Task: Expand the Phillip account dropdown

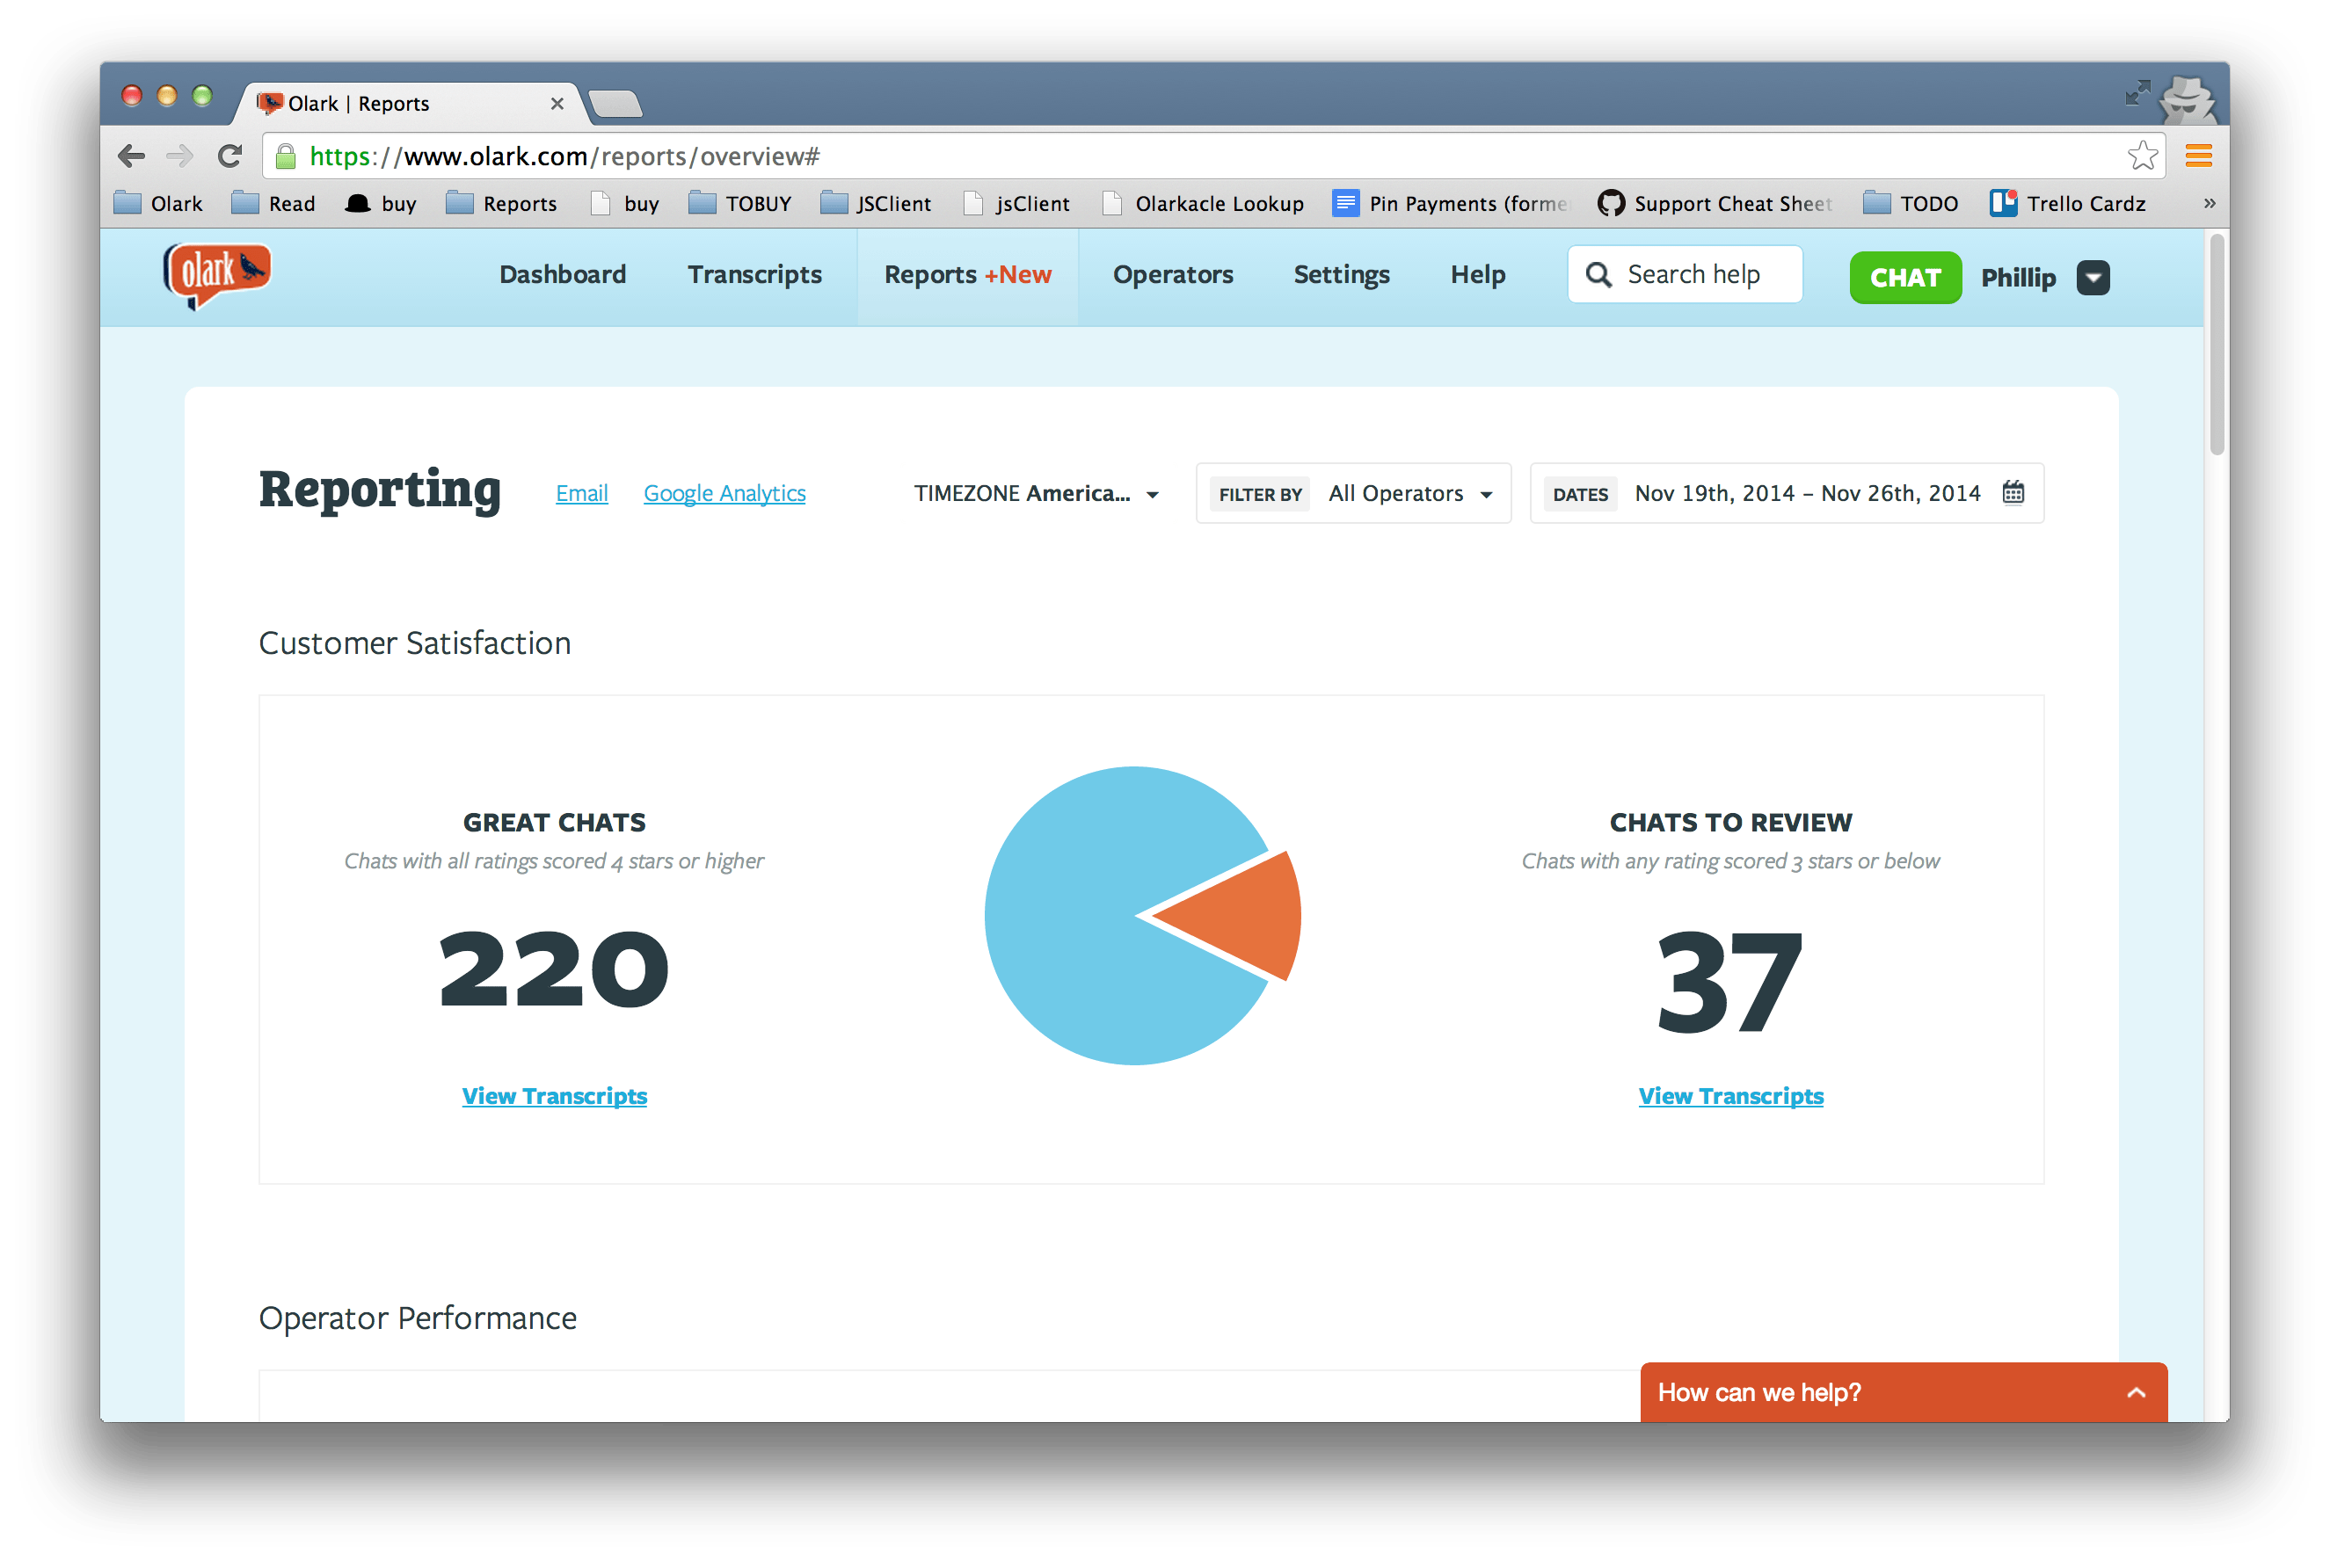Action: pyautogui.click(x=2093, y=278)
